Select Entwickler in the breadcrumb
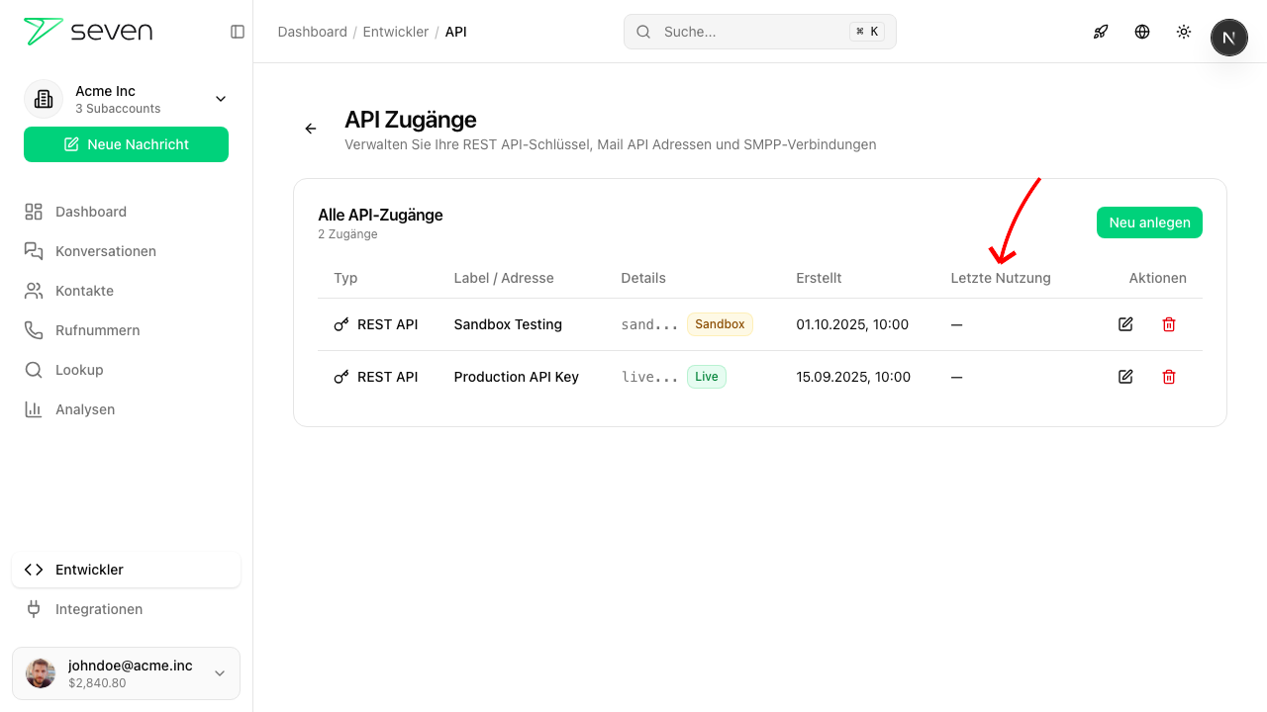Image resolution: width=1267 pixels, height=712 pixels. [x=395, y=31]
